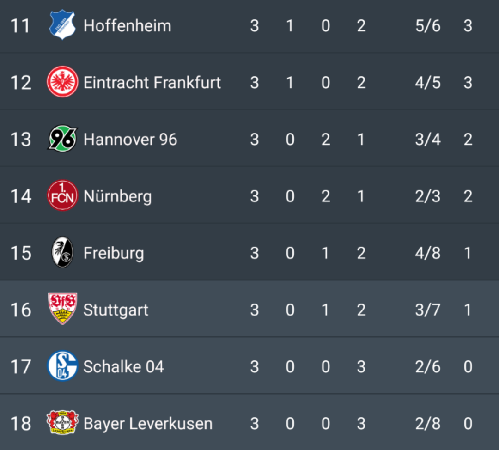Tap the Eintracht Frankfurt eagle logo
The height and width of the screenshot is (450, 499).
[62, 82]
